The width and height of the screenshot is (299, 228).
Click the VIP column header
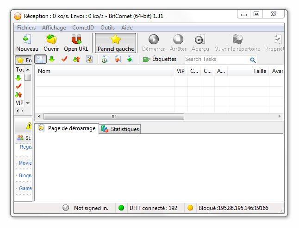[181, 71]
